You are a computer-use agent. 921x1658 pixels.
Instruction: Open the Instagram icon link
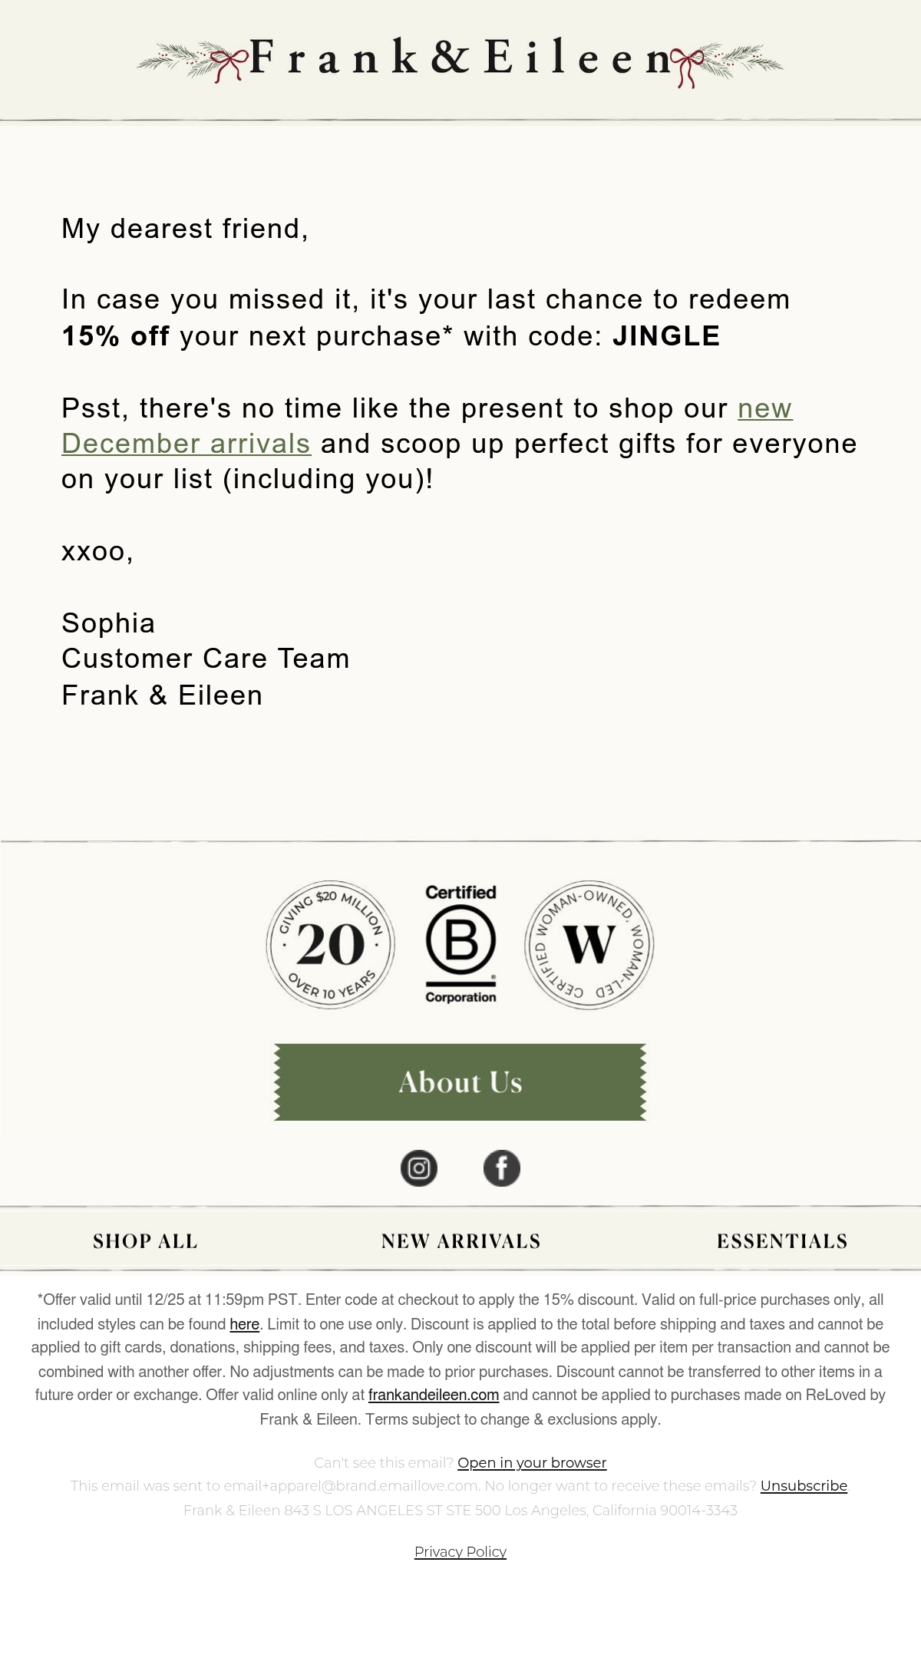click(x=419, y=1168)
